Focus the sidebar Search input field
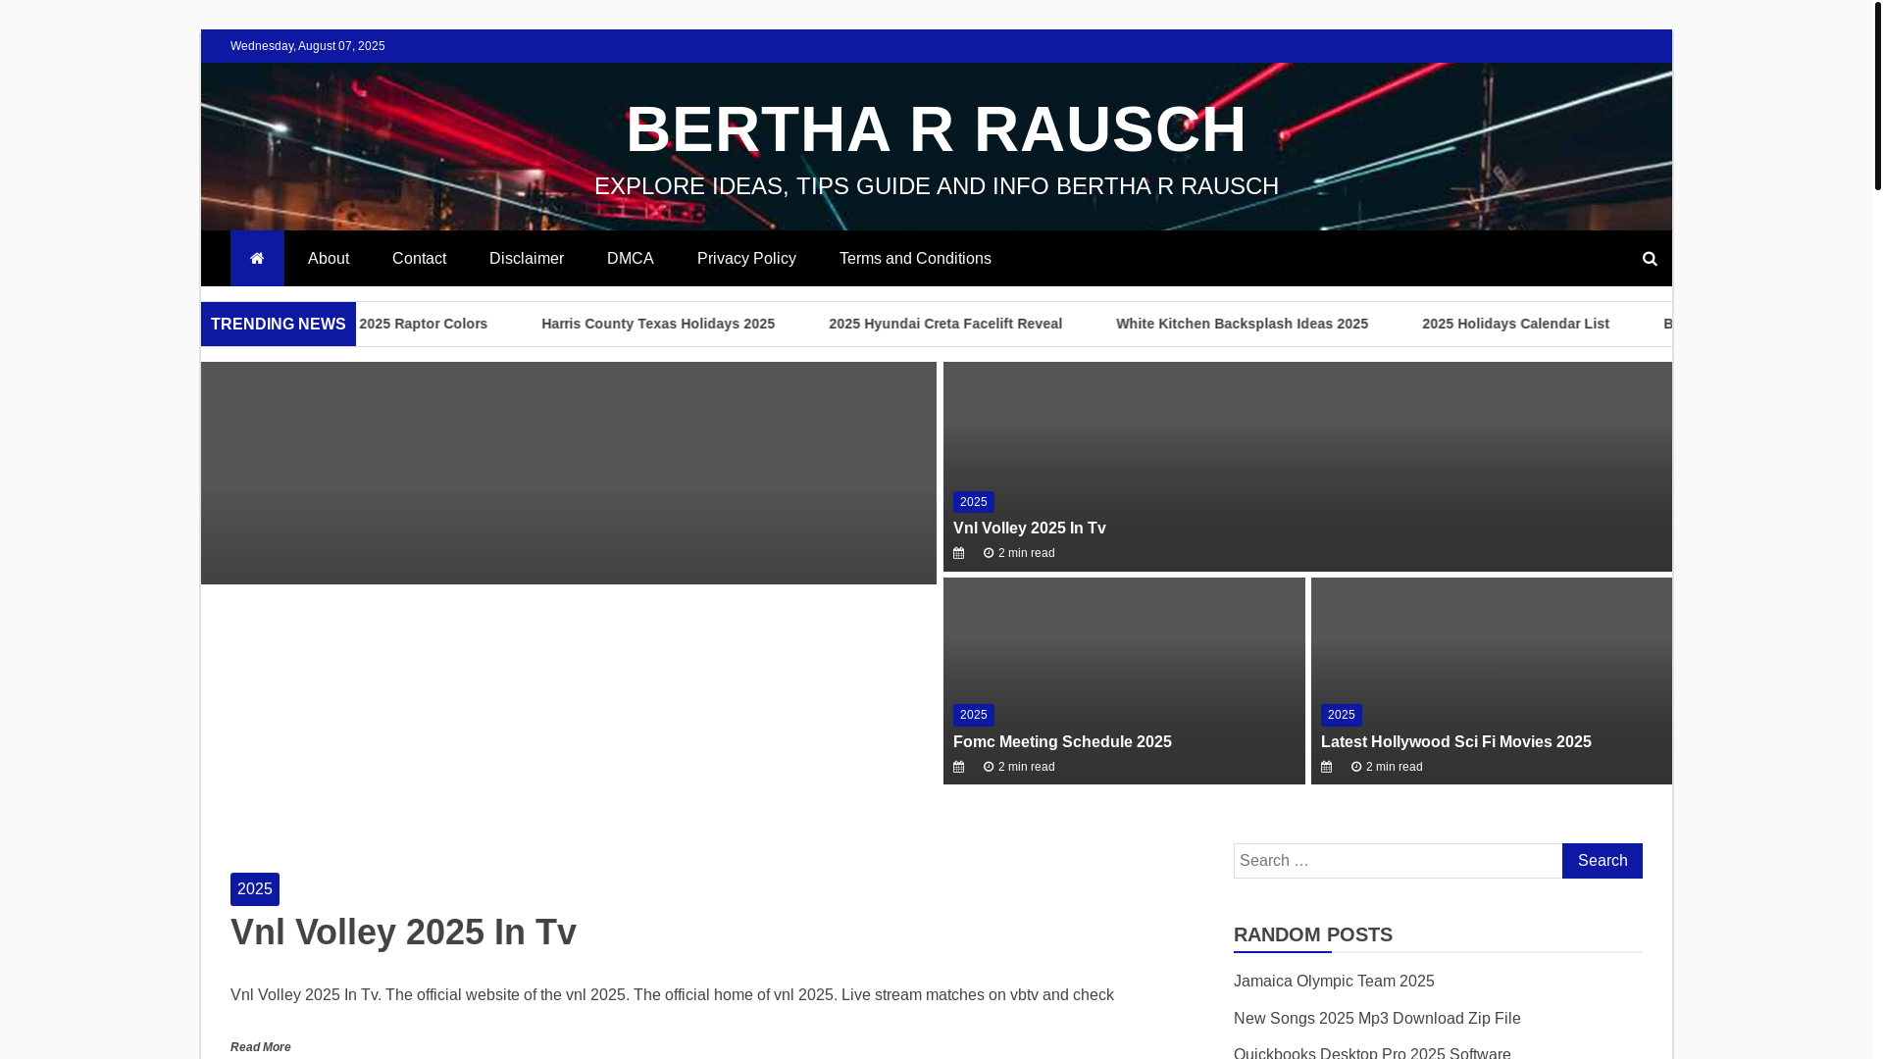 tap(1398, 861)
